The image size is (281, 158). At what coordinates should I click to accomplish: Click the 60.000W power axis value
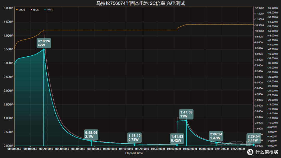[273, 8]
